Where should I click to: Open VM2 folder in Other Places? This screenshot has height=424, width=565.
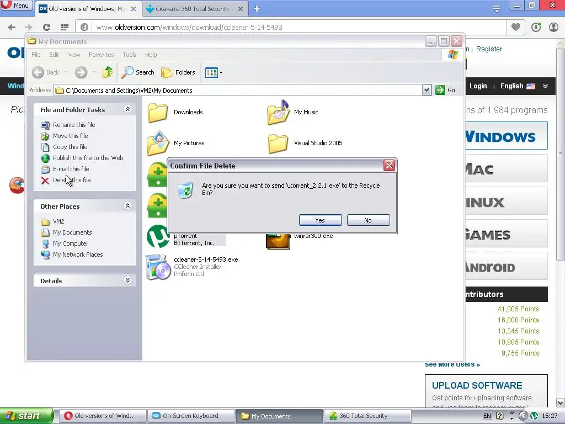point(58,221)
